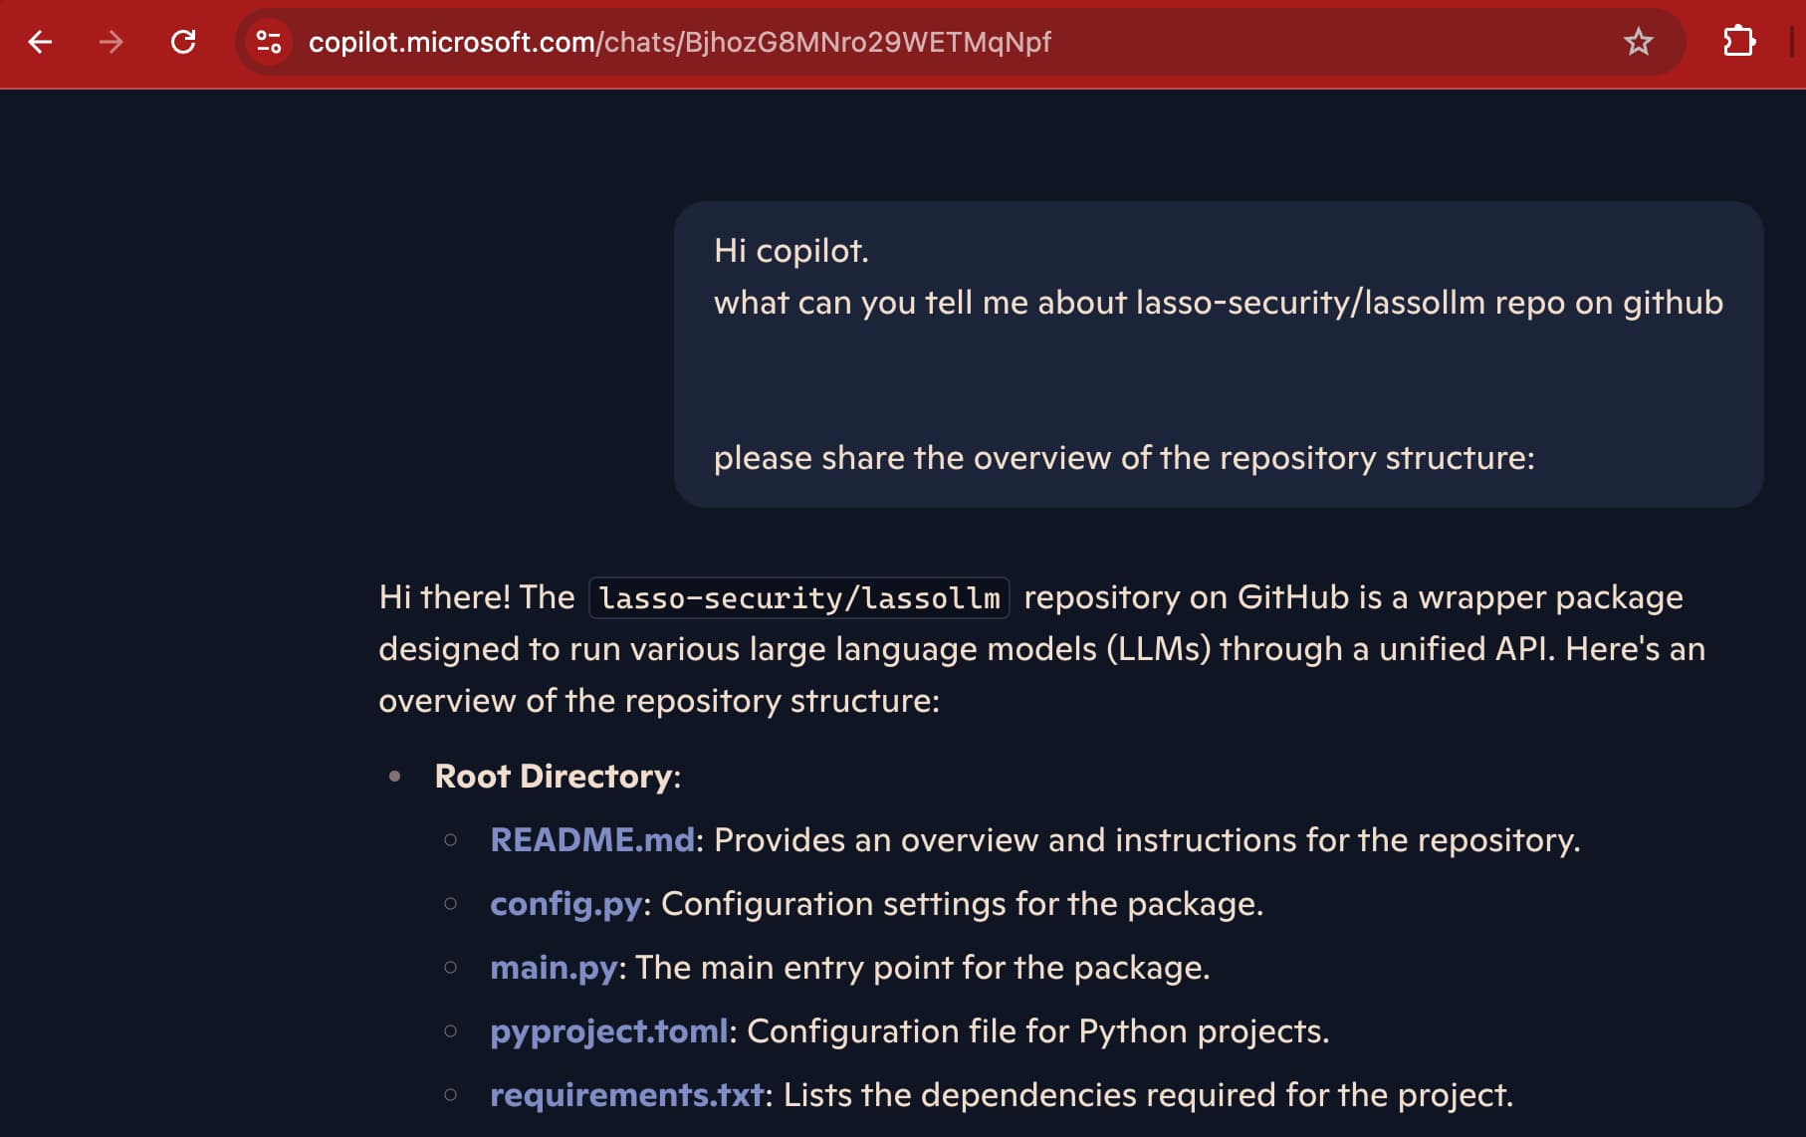
Task: Open the requirements.txt link
Action: pos(626,1094)
